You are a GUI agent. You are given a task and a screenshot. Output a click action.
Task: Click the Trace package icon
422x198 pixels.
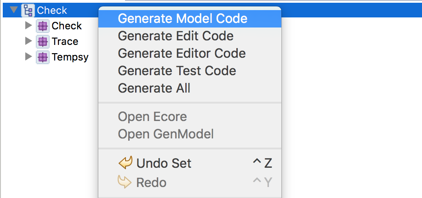coord(42,42)
